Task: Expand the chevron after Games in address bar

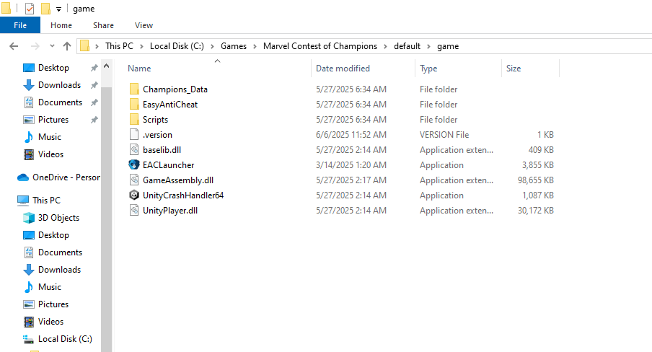Action: 255,46
